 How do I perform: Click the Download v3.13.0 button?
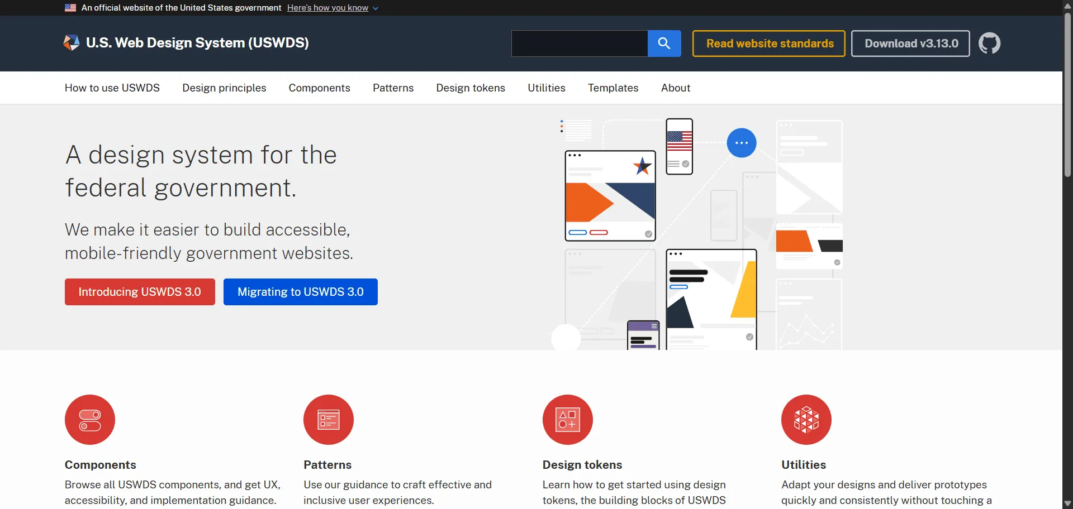[910, 44]
